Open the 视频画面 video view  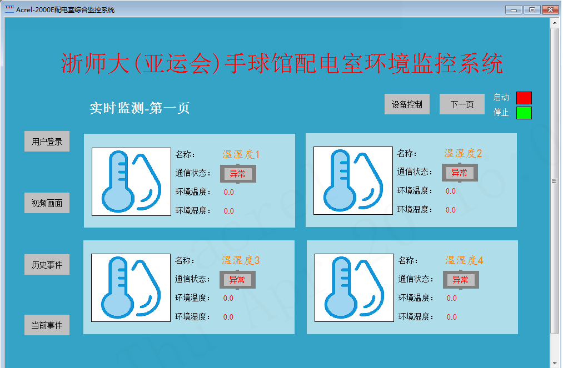pos(47,203)
